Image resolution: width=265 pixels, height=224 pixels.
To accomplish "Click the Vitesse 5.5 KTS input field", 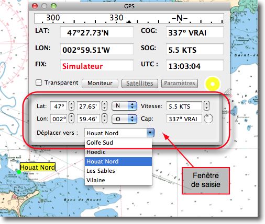I will 184,106.
